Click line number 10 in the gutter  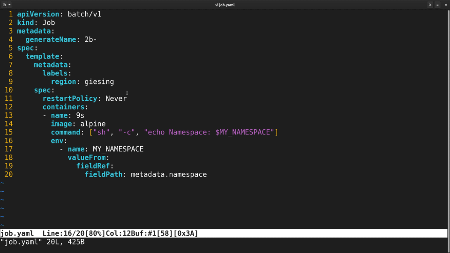click(x=8, y=90)
